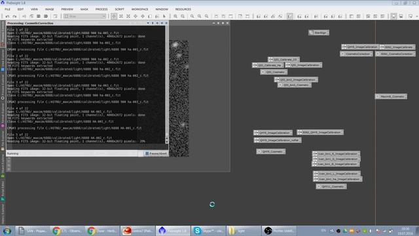Select the QSI_Calibrate_O3 process icon

point(283,60)
